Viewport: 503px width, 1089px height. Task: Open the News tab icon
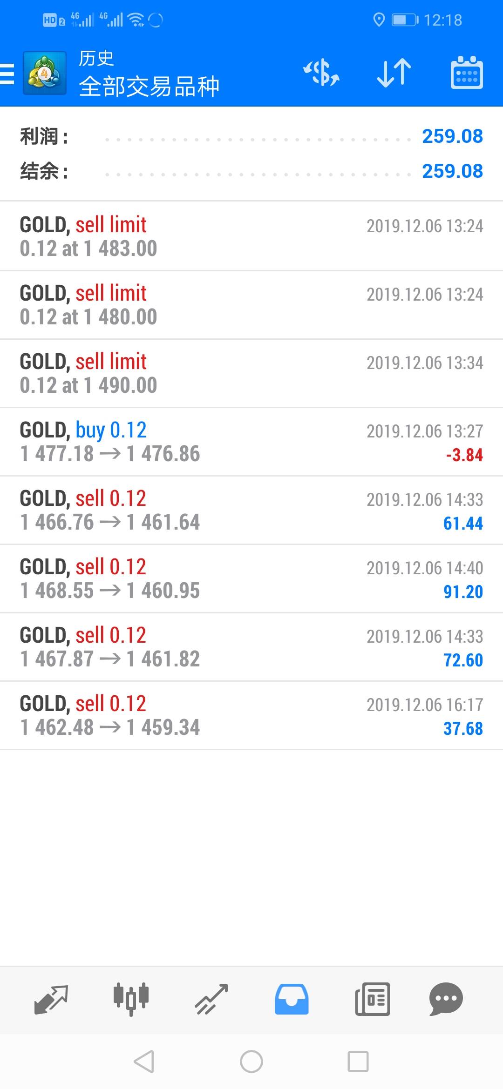pos(372,999)
